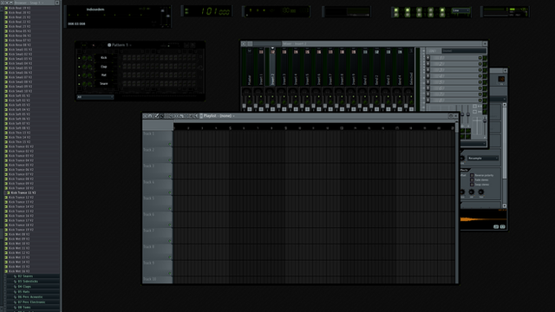Click the Insert 5 volume fader
Screen dimensions: 555x312
[x=301, y=106]
